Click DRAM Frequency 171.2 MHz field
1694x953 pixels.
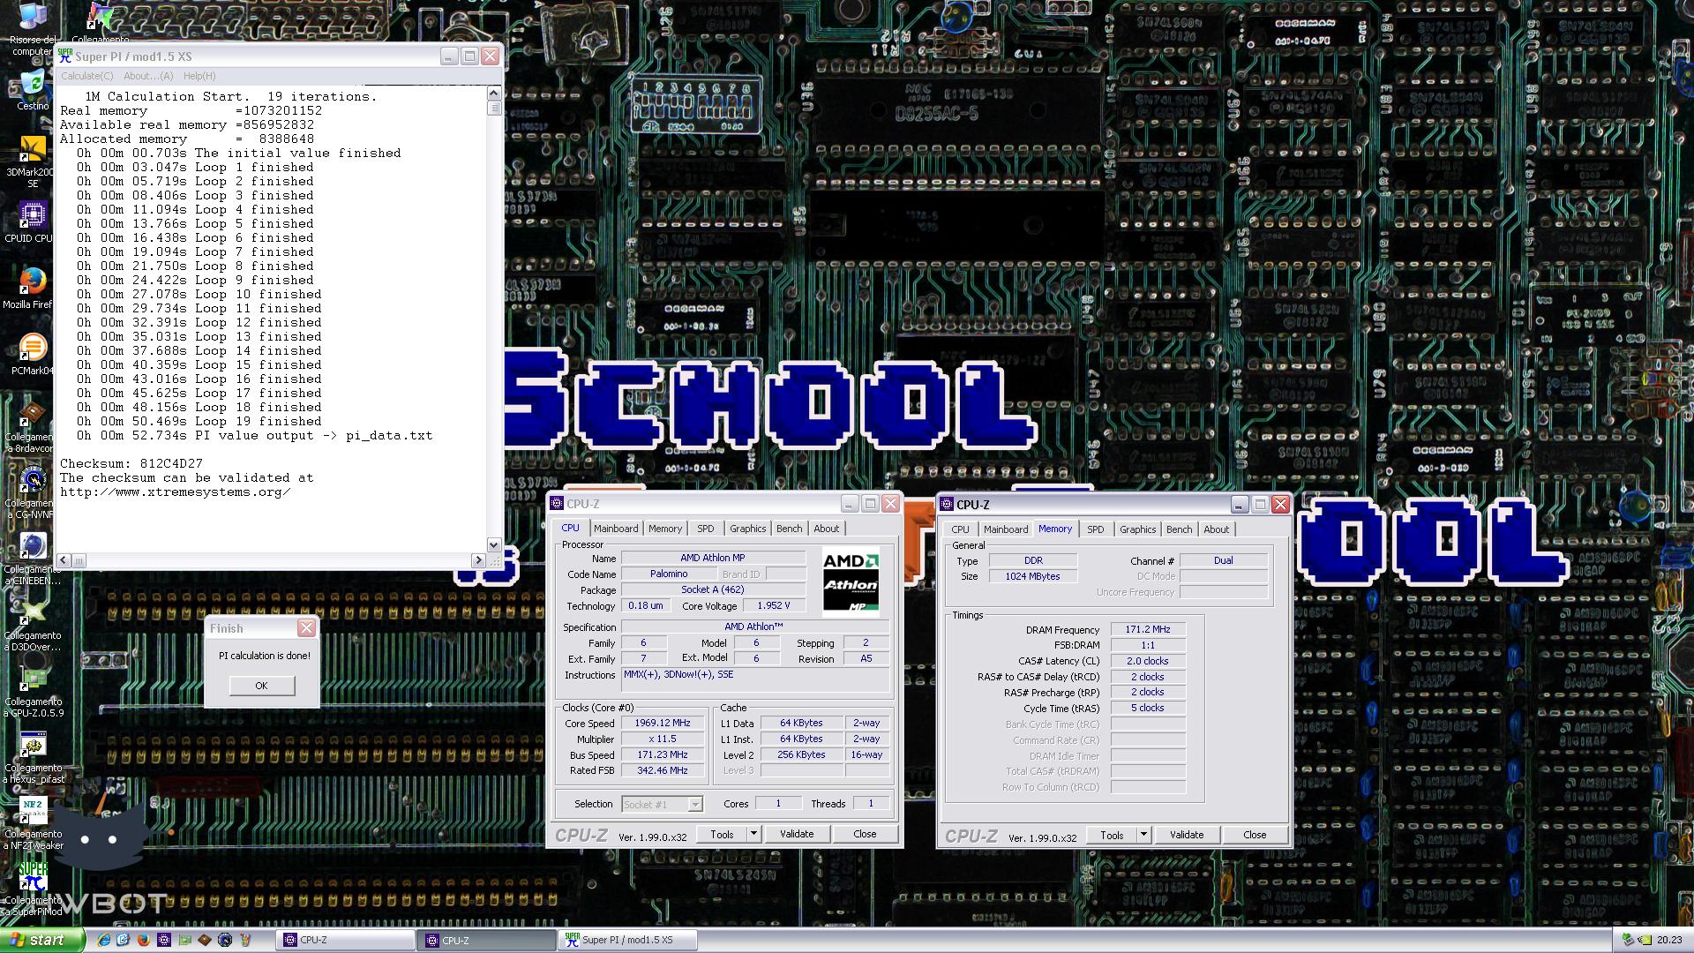tap(1148, 629)
